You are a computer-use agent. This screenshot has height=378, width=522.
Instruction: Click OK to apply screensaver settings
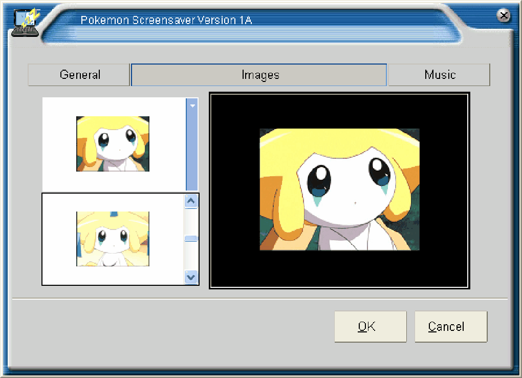[x=370, y=326]
